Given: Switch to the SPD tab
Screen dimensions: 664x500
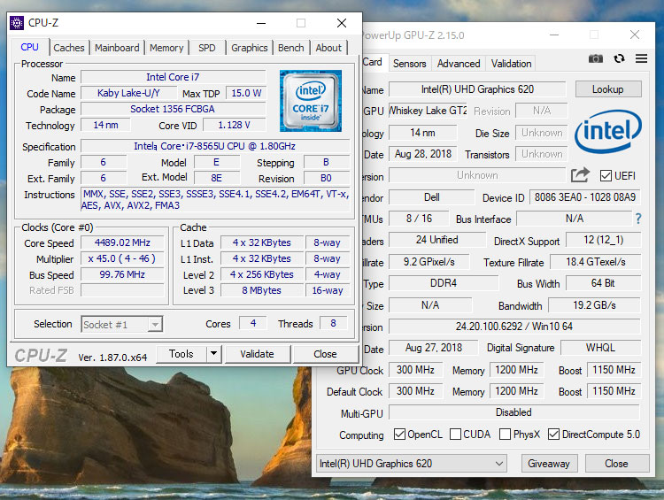Looking at the screenshot, I should [x=206, y=48].
